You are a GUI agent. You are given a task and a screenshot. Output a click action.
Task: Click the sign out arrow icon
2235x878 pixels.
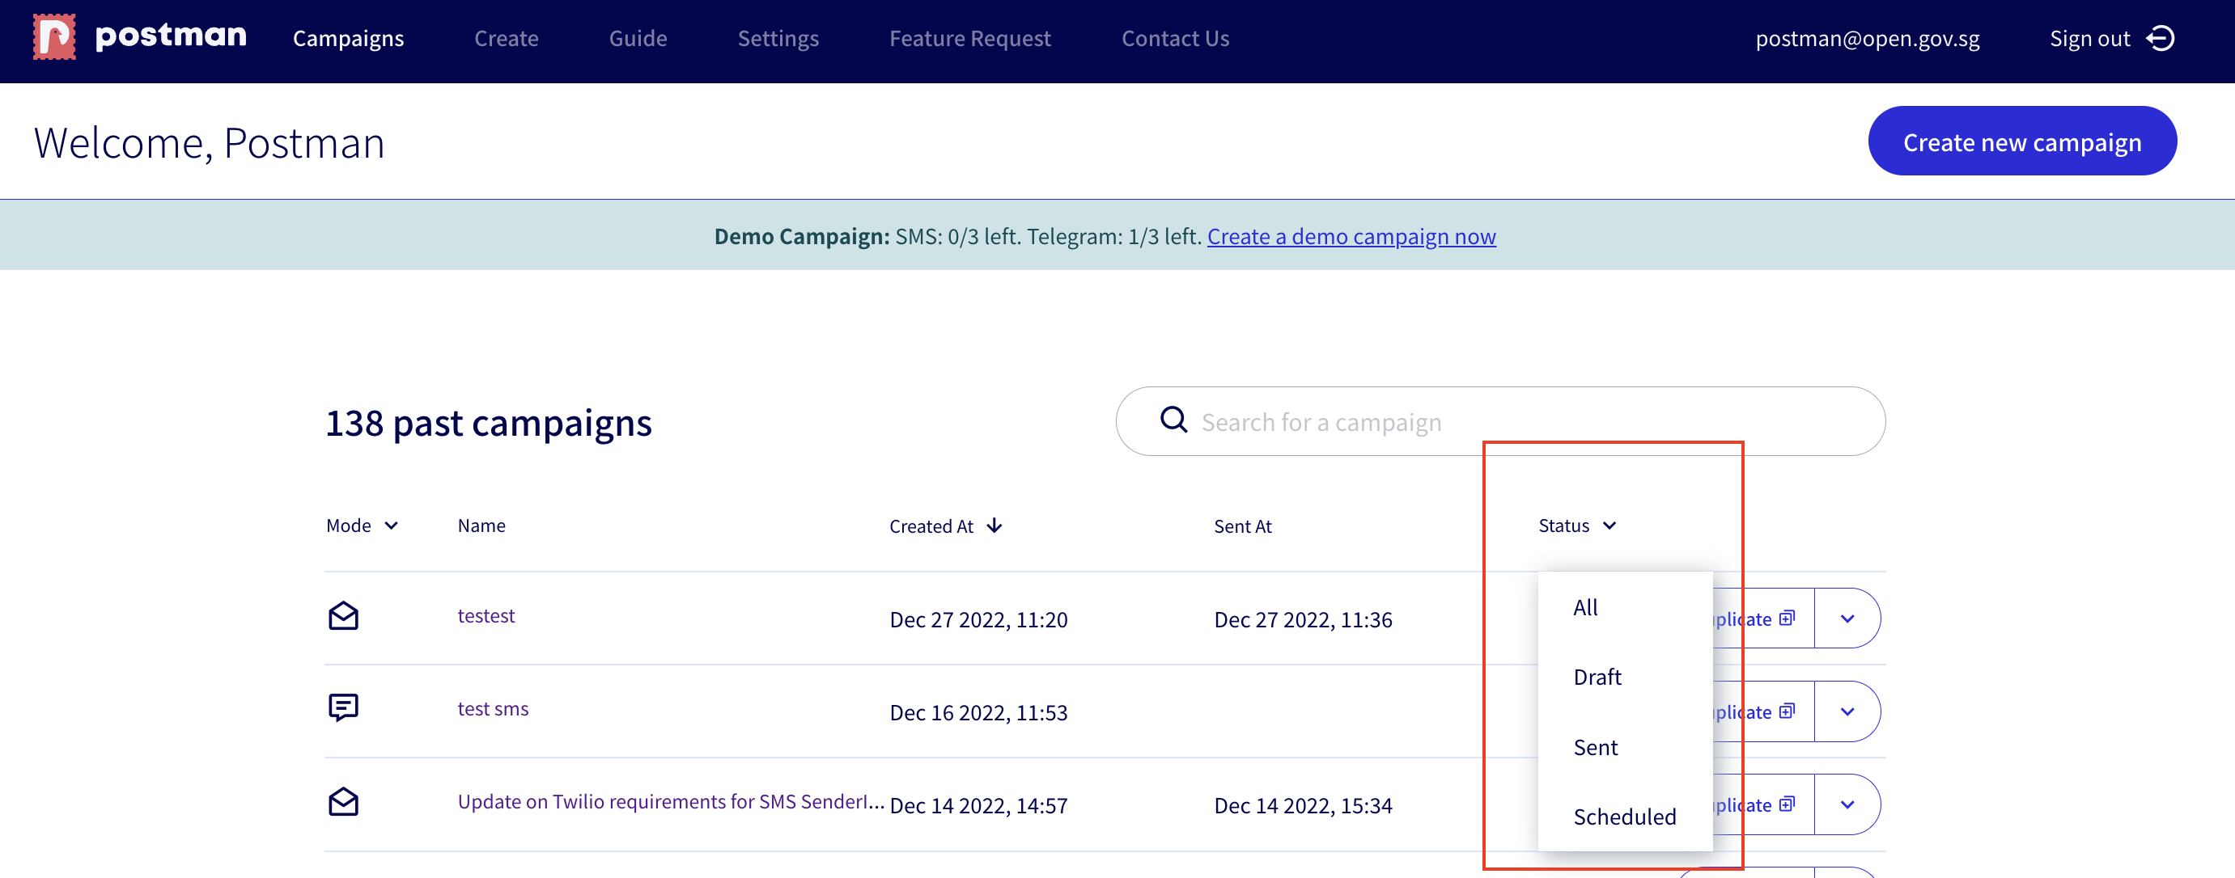(2161, 39)
